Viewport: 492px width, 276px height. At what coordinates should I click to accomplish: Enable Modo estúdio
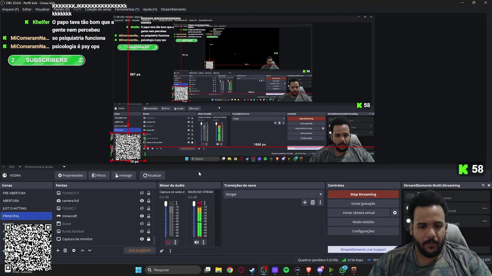click(363, 222)
